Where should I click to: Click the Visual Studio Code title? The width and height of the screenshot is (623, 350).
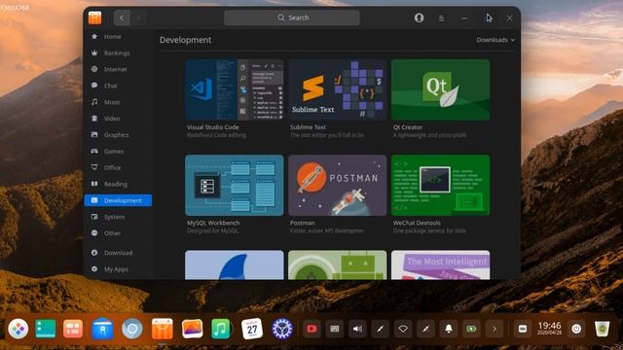(213, 127)
